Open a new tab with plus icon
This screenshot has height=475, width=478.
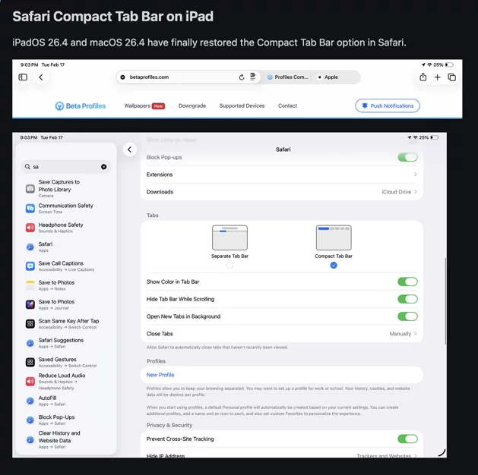tap(437, 77)
